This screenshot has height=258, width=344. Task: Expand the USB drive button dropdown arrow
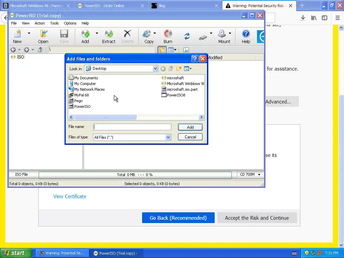[211, 33]
